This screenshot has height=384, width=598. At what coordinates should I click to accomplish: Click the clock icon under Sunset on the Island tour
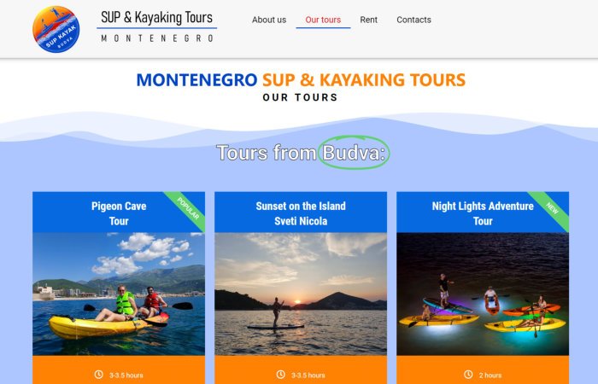click(281, 375)
